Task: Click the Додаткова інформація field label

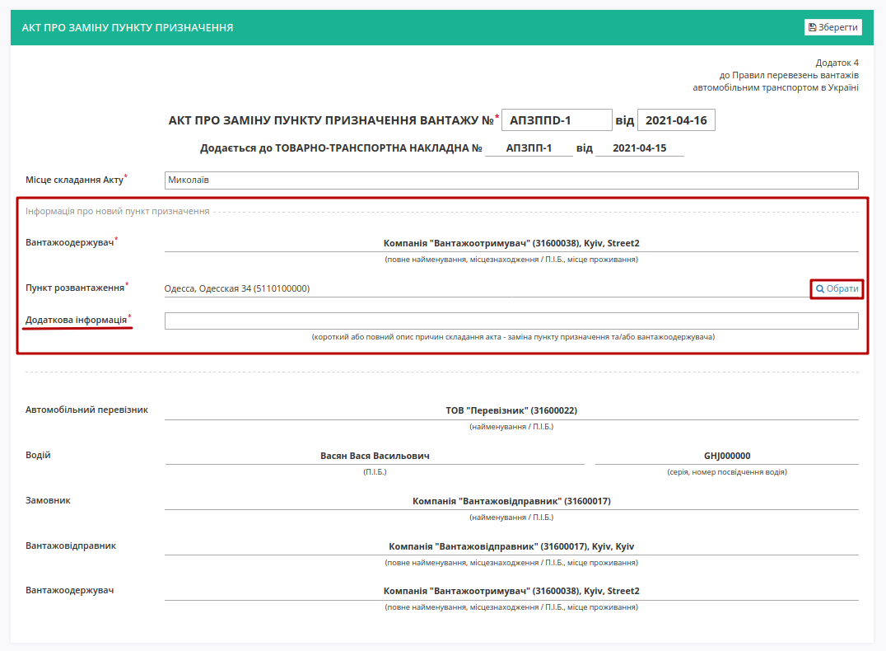Action: click(x=77, y=320)
